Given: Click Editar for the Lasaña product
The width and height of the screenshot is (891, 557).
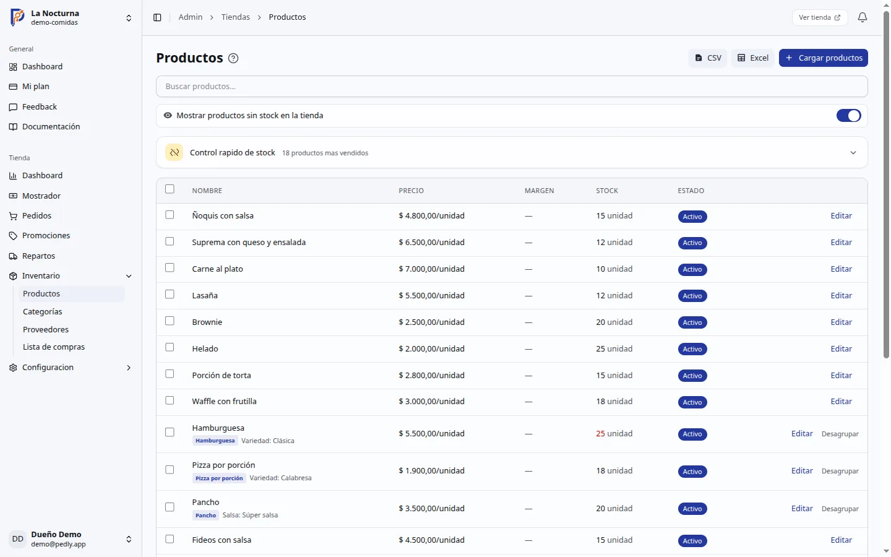Looking at the screenshot, I should (841, 296).
